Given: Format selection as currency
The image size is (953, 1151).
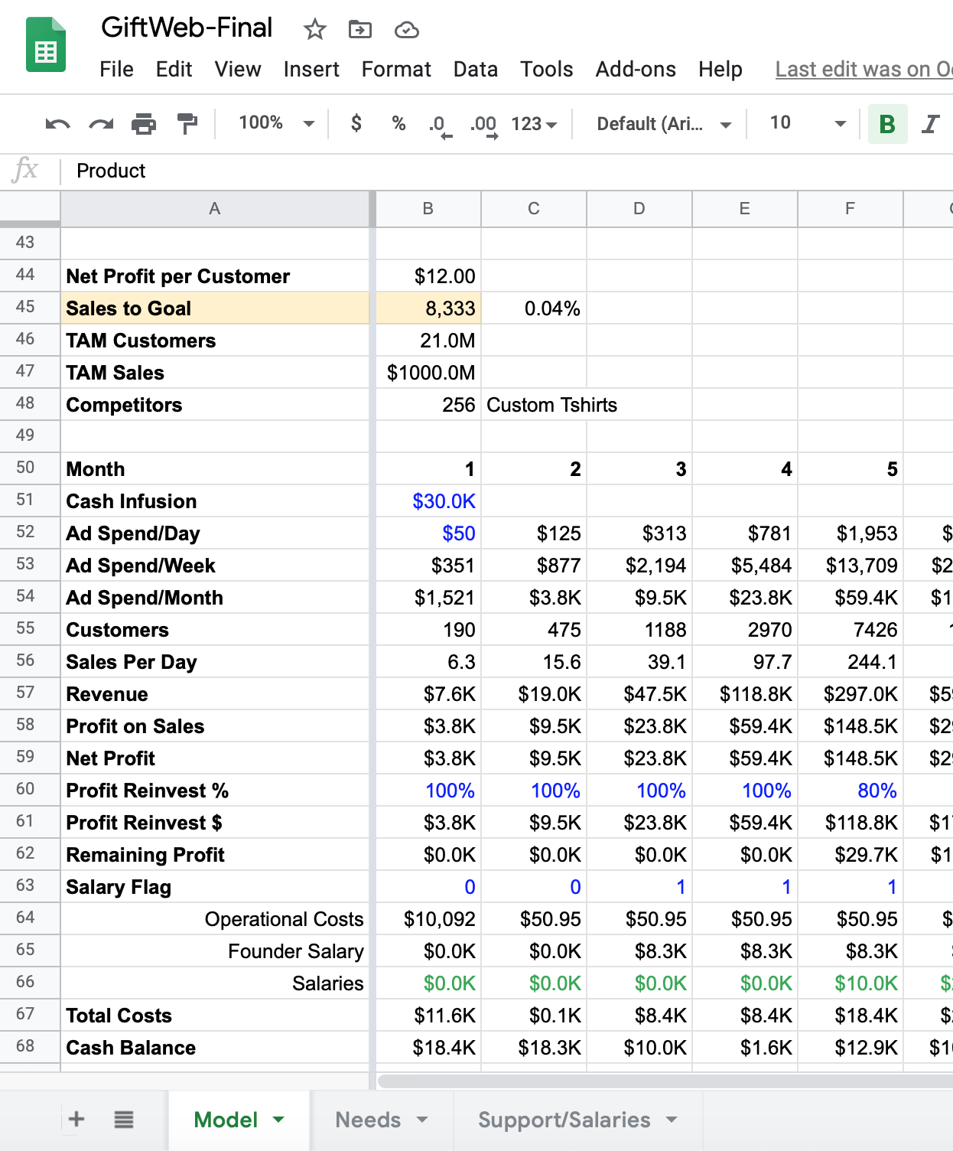Looking at the screenshot, I should tap(355, 123).
